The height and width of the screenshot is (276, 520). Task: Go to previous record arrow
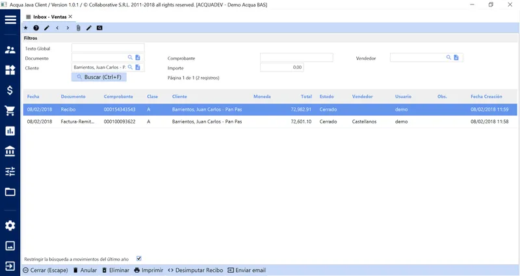[x=57, y=28]
